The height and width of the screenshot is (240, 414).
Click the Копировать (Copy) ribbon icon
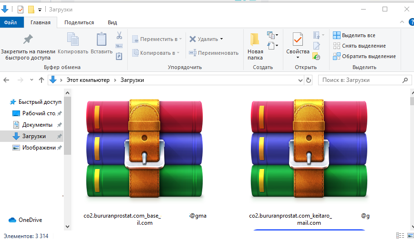[x=73, y=39]
